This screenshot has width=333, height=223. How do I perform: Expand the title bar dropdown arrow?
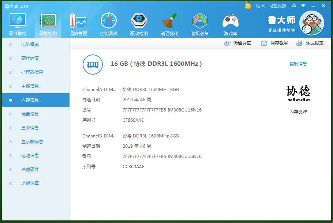302,6
